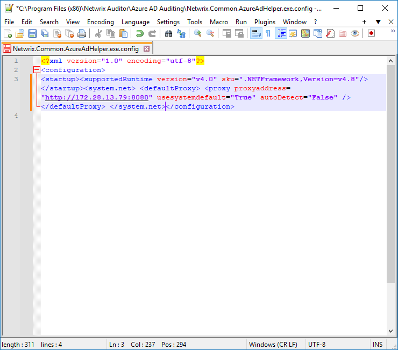
Task: Click the scrollbar down arrow
Action: point(390,331)
